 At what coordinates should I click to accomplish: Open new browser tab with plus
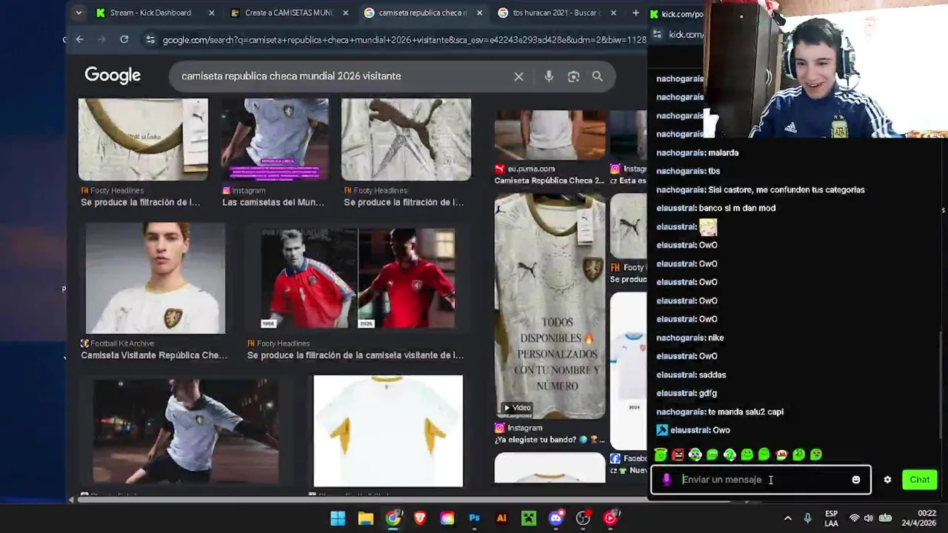tap(635, 13)
